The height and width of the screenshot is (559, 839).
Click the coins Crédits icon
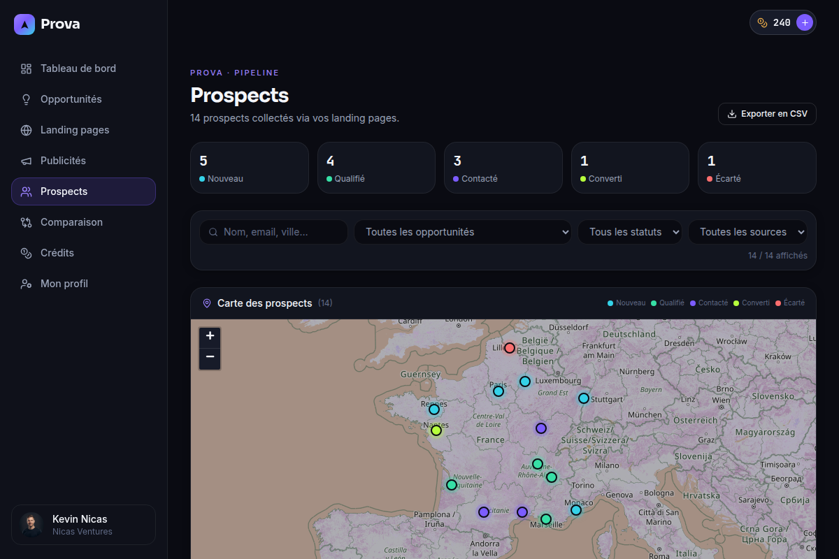[27, 253]
